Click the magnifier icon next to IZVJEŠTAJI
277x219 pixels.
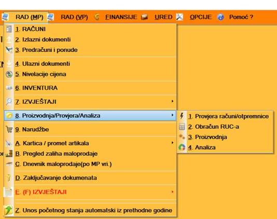(9, 102)
